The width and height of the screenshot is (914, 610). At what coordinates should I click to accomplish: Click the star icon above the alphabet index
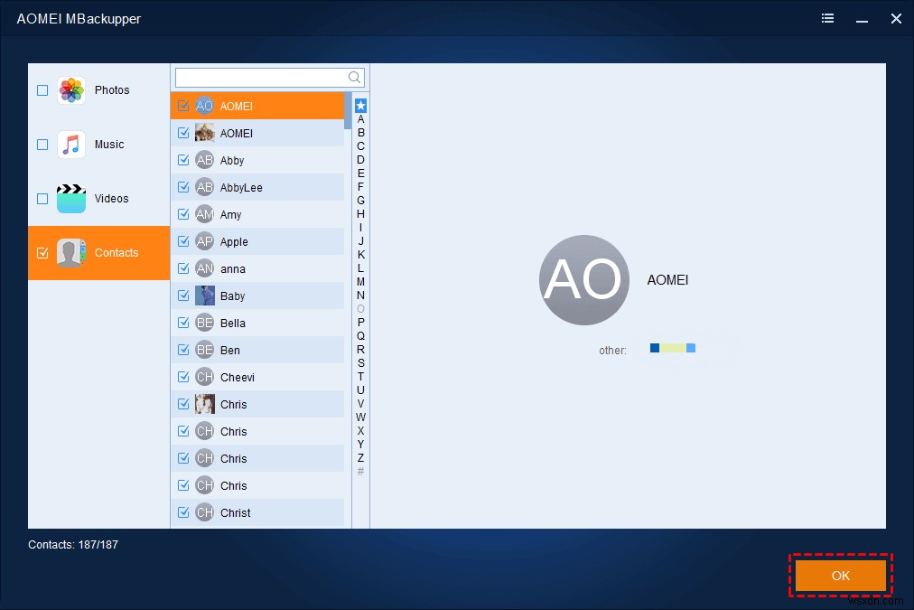(x=360, y=105)
